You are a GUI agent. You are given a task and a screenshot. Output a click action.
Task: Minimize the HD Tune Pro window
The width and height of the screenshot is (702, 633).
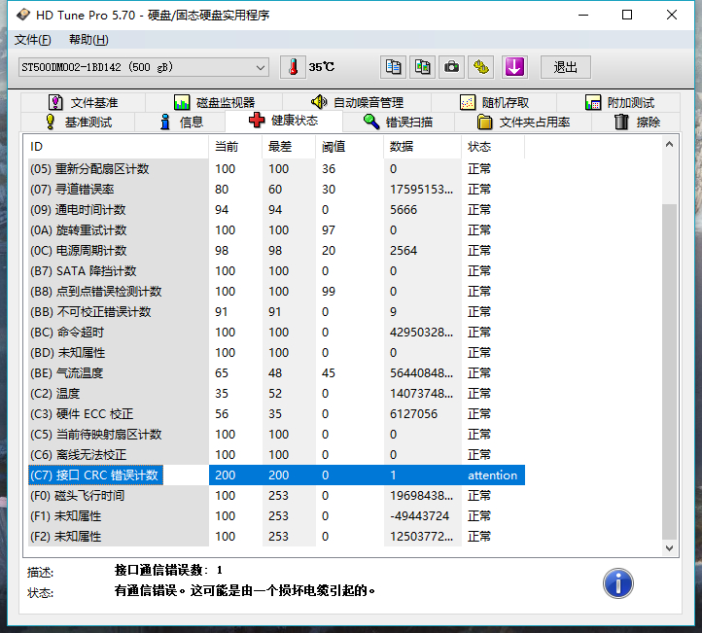(x=583, y=15)
